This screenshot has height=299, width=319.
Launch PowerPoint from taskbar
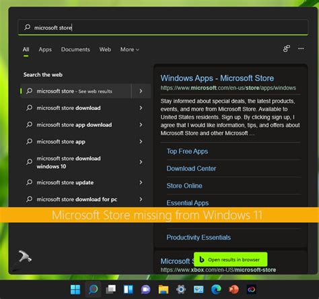point(234,290)
